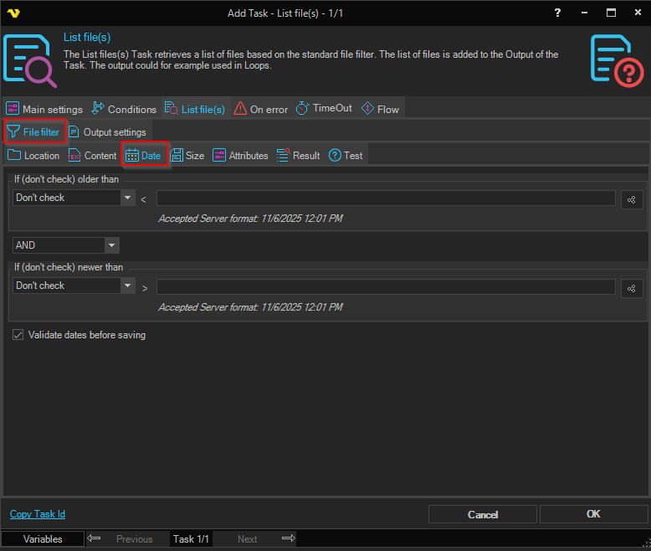Click the List file(s) task icon in header

[x=30, y=60]
